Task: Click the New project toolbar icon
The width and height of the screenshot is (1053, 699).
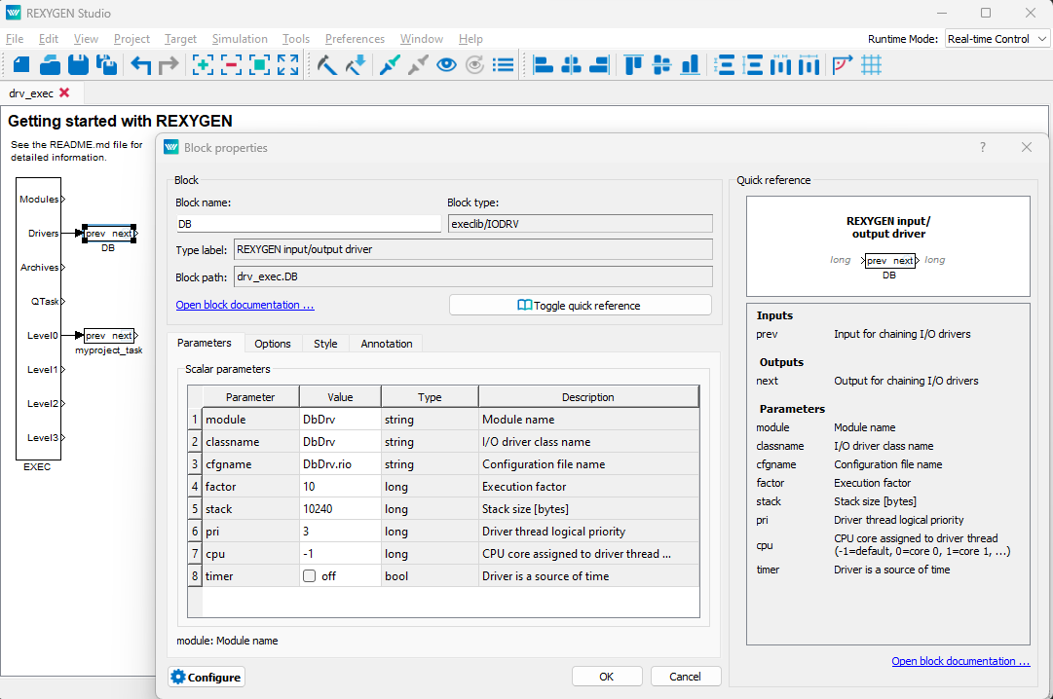Action: pyautogui.click(x=21, y=65)
